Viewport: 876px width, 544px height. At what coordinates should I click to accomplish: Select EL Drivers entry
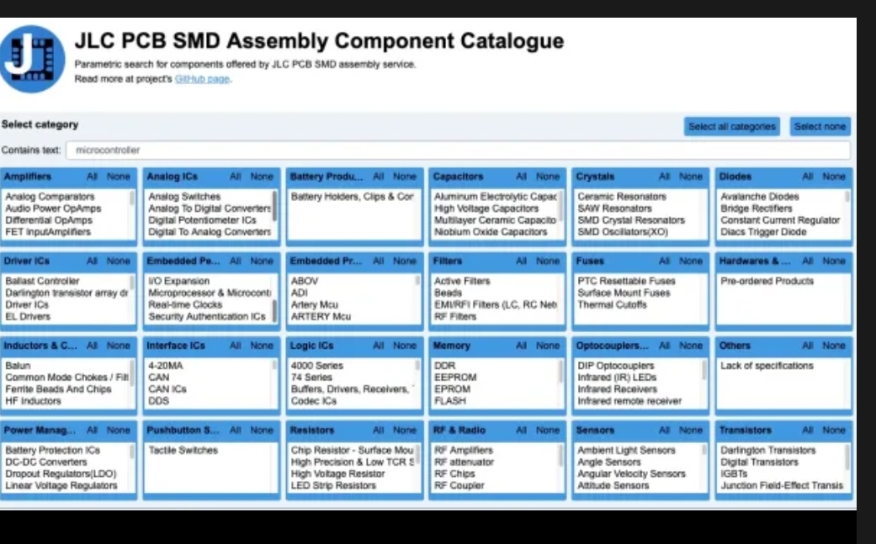click(x=28, y=316)
